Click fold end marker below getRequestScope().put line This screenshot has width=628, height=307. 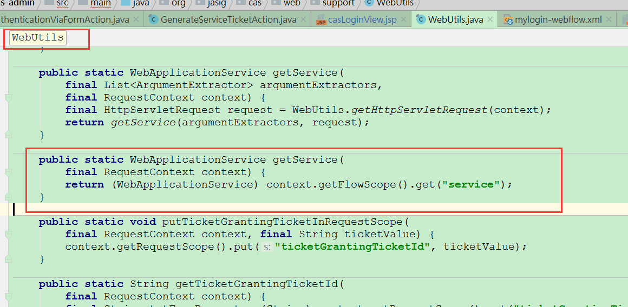[x=9, y=259]
